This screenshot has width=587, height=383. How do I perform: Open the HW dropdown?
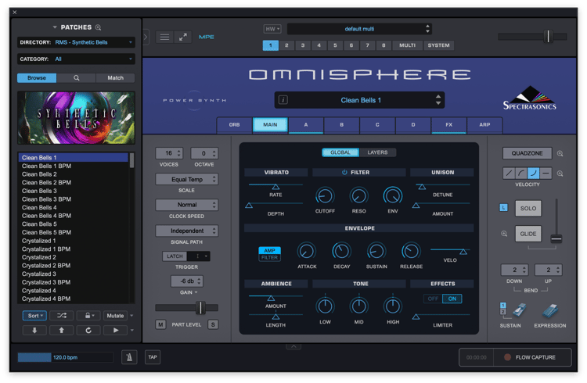(x=272, y=29)
